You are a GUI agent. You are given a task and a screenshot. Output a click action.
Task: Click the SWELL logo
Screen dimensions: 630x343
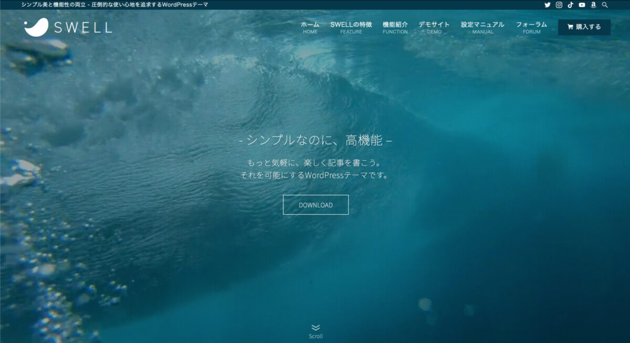(68, 27)
